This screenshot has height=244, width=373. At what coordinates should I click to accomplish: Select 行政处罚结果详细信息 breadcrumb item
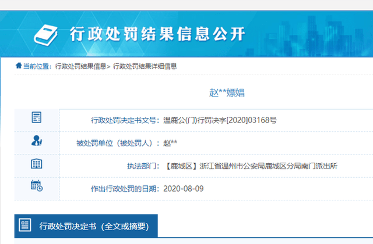click(x=145, y=66)
